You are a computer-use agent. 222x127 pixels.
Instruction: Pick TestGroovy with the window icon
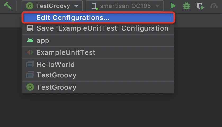coord(98,75)
